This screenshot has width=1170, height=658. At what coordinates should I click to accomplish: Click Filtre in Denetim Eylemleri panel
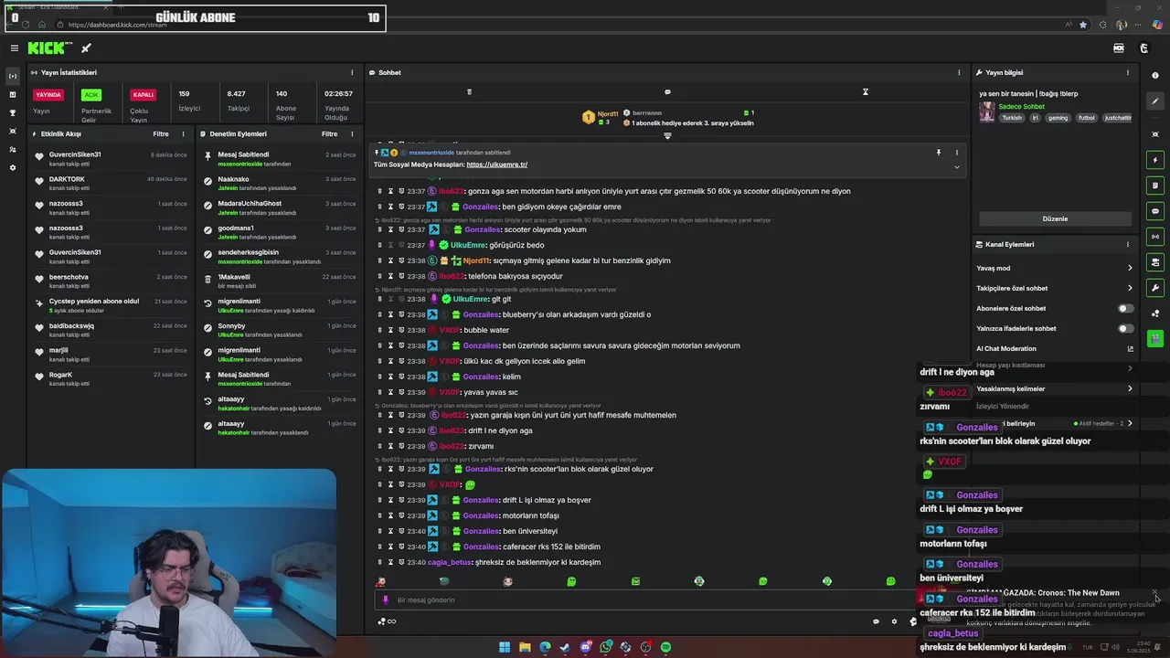pyautogui.click(x=329, y=133)
